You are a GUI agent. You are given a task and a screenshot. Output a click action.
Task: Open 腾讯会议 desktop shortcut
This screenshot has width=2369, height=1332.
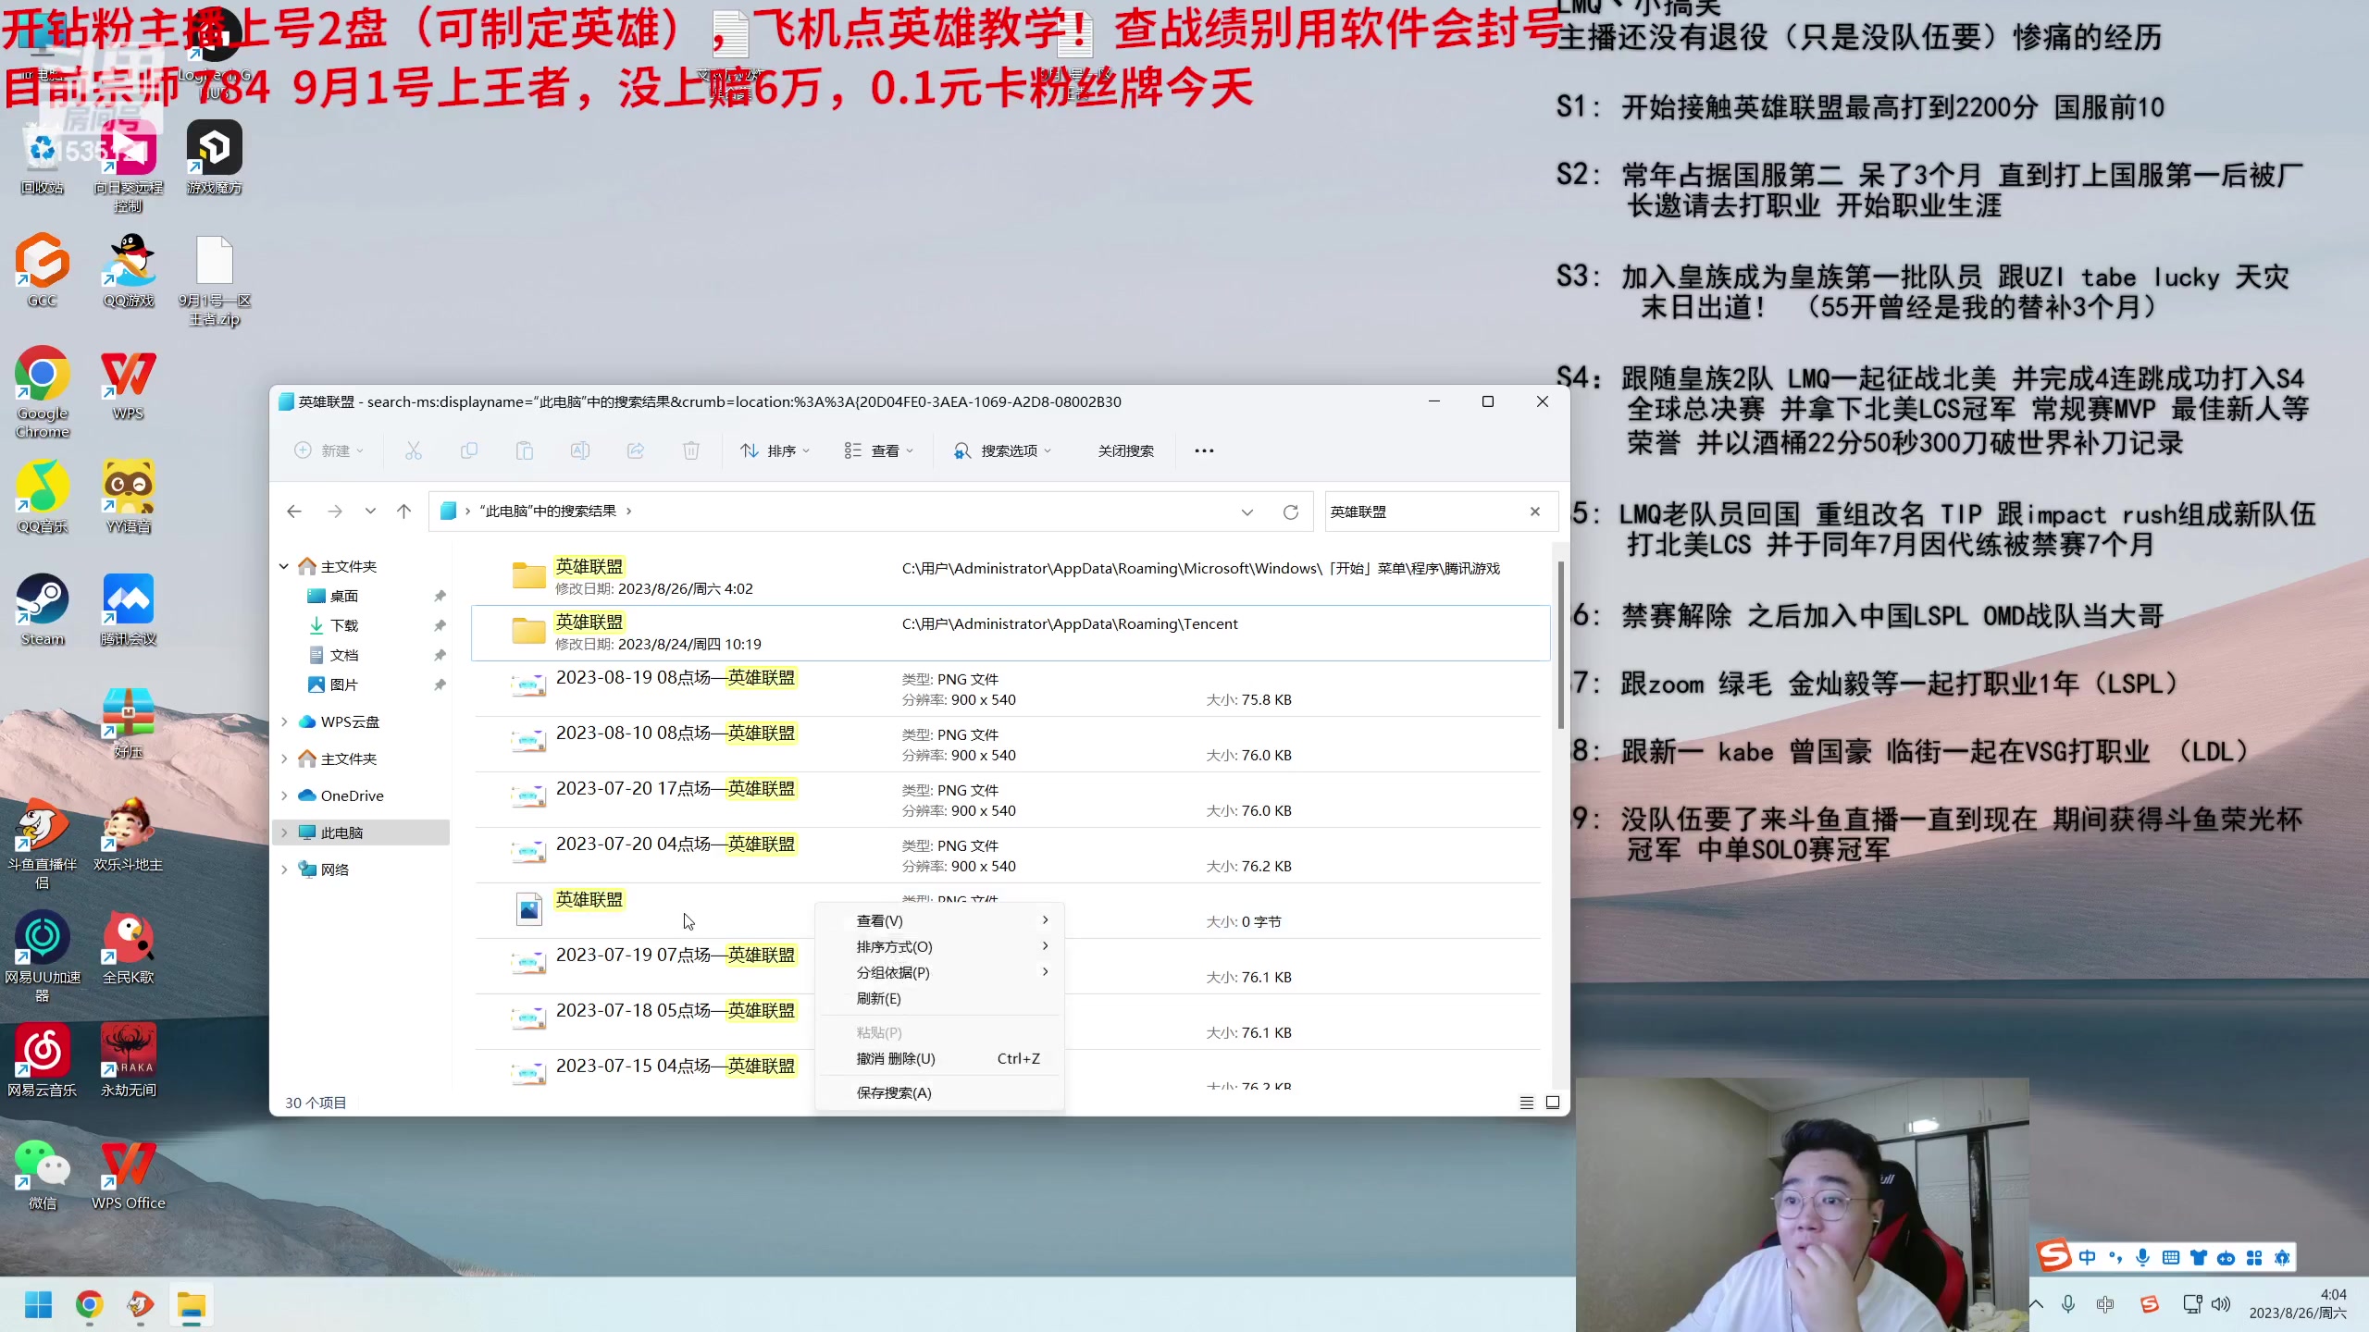[129, 610]
